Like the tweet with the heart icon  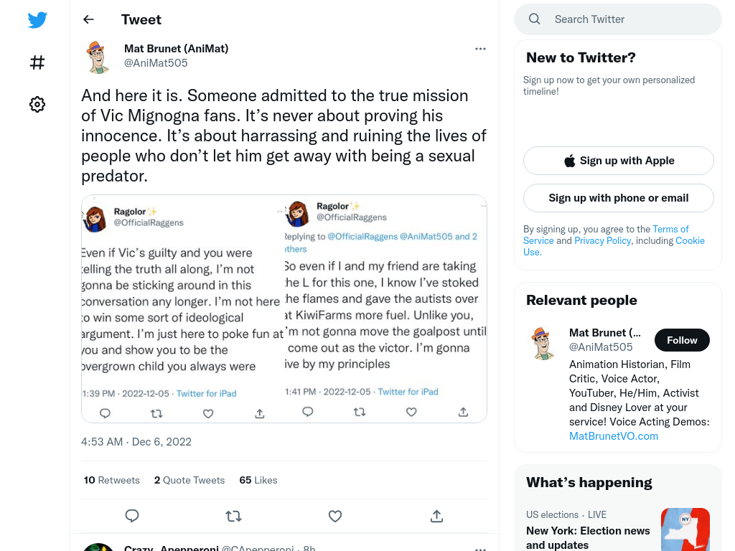(334, 516)
